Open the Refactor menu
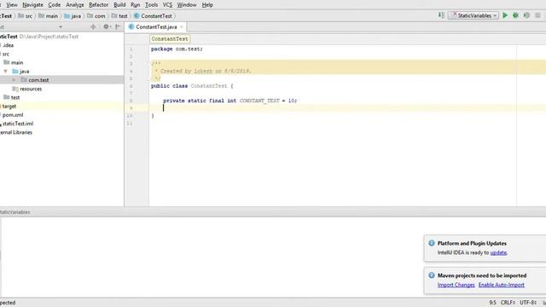546x307 pixels. (x=99, y=5)
